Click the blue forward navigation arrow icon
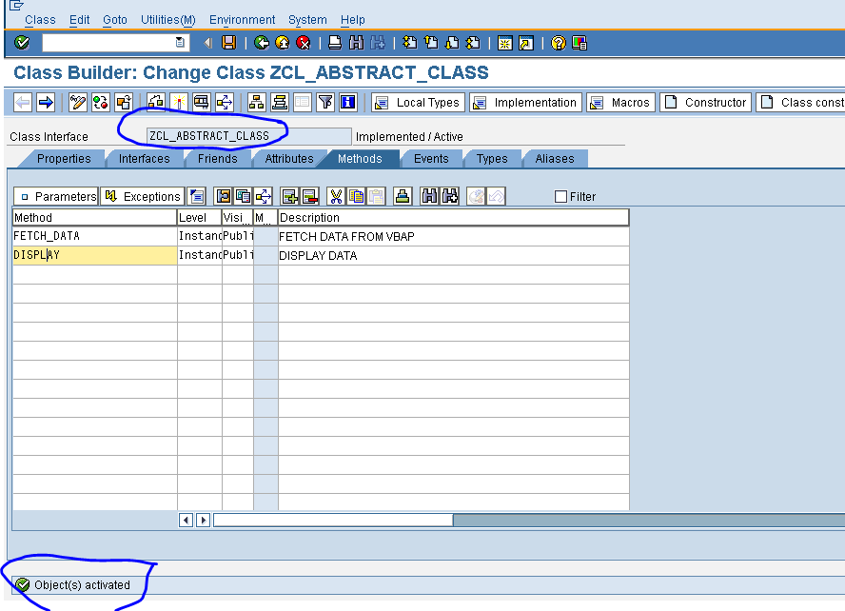 click(47, 102)
